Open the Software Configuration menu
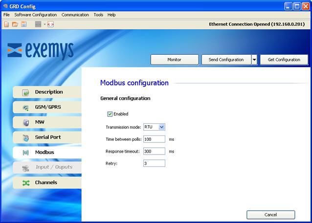 pos(35,15)
